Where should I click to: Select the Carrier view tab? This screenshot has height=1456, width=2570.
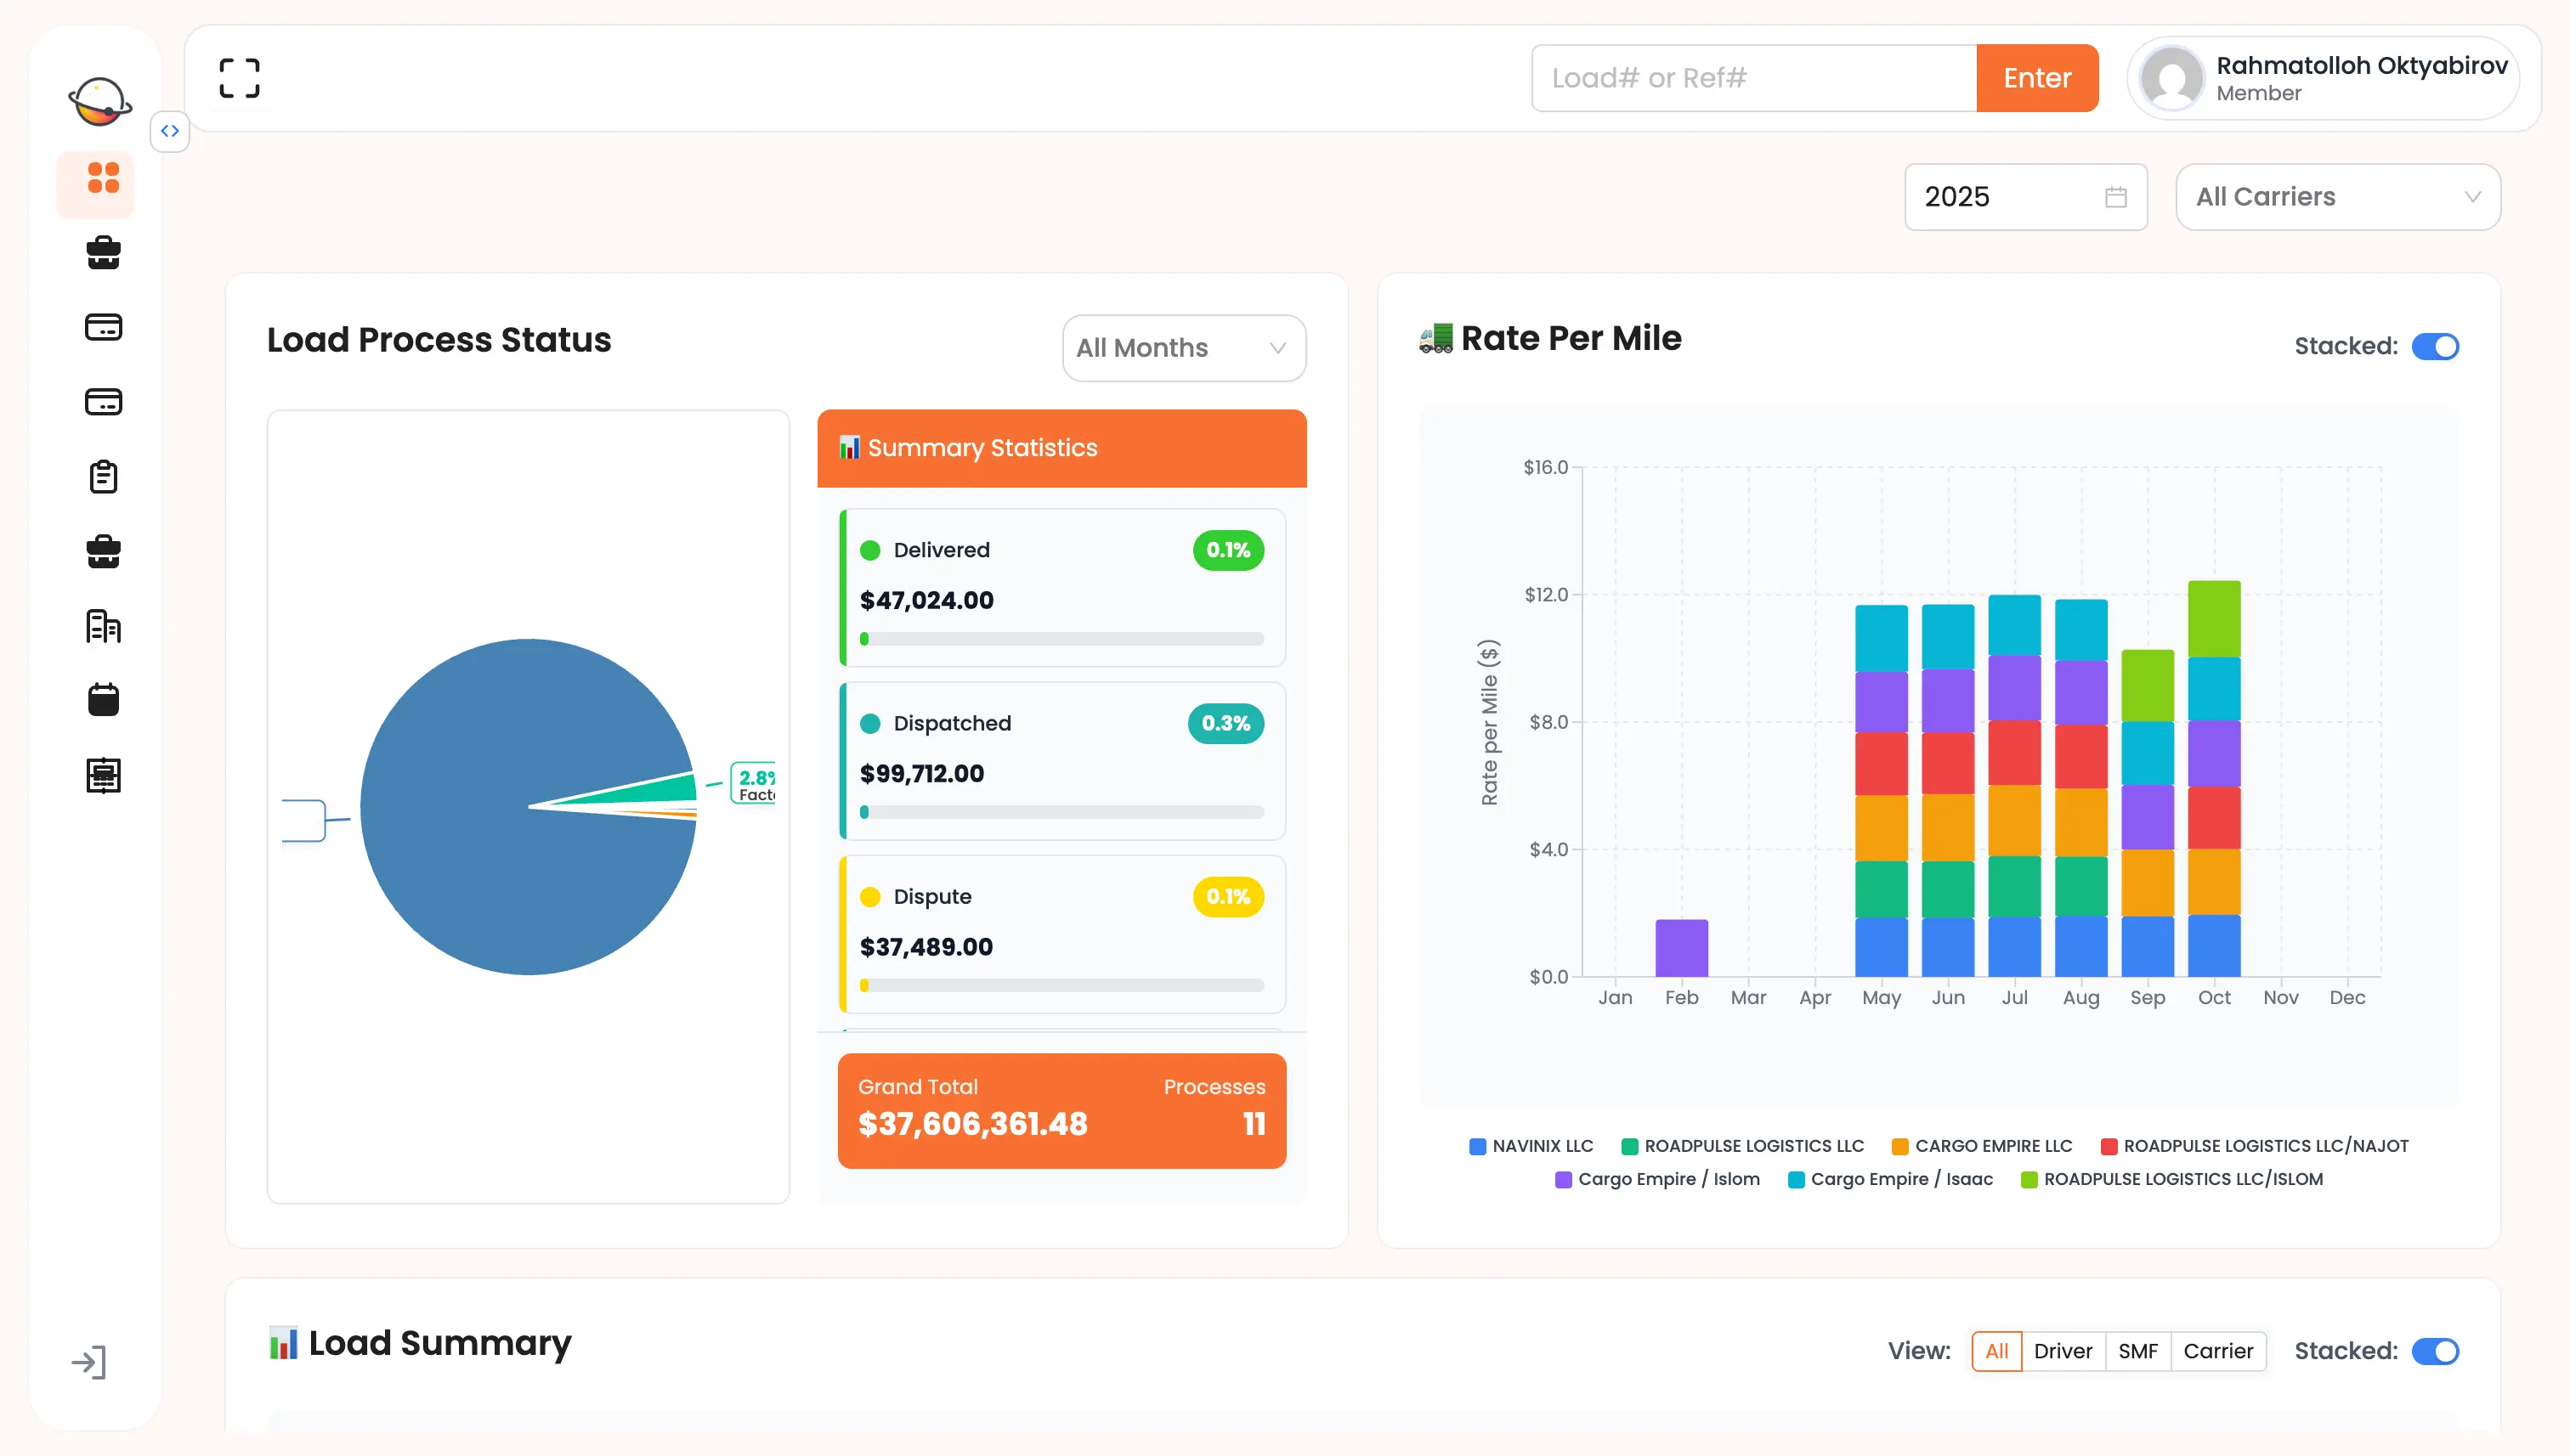(x=2219, y=1351)
